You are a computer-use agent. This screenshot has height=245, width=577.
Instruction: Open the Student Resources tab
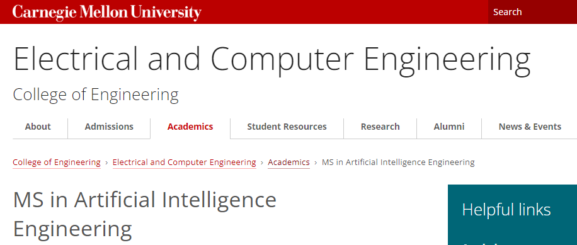click(287, 127)
